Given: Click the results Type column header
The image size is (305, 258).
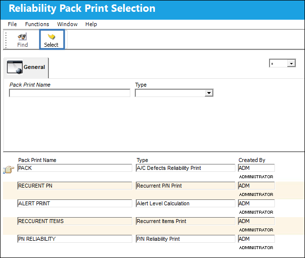Looking at the screenshot, I should coord(142,160).
